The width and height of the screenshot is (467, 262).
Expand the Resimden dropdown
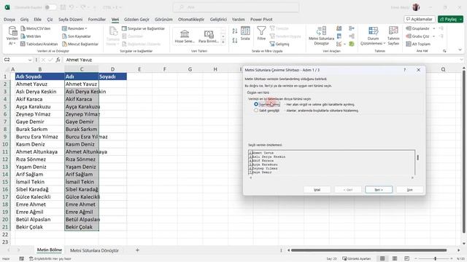(86, 28)
